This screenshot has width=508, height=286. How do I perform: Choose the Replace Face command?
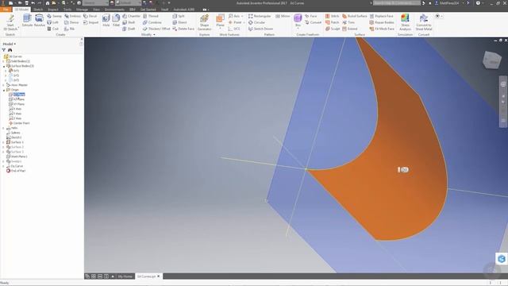pyautogui.click(x=381, y=16)
